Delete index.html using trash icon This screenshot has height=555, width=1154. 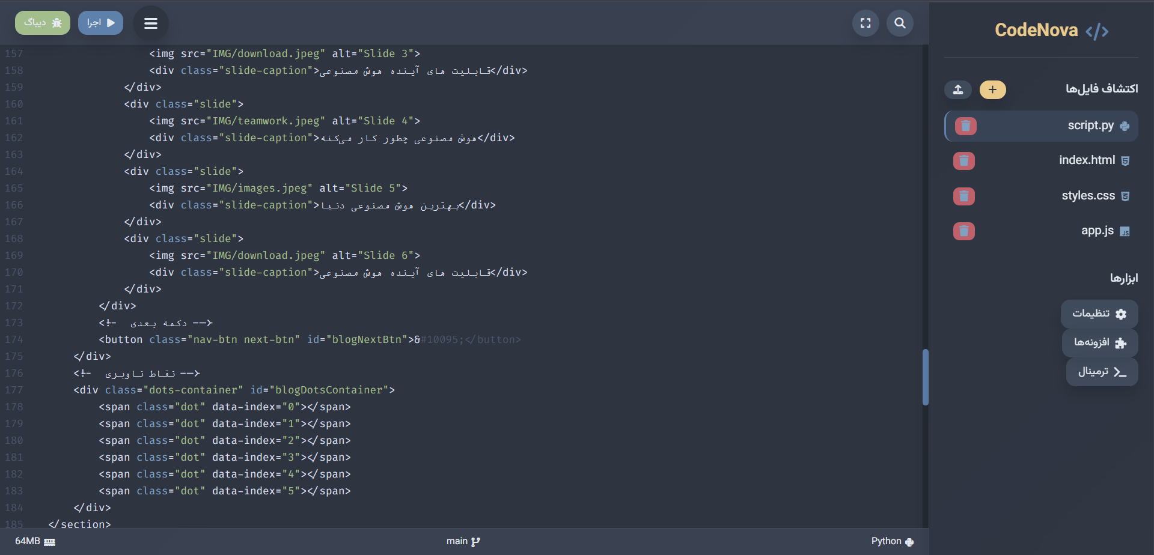(963, 161)
